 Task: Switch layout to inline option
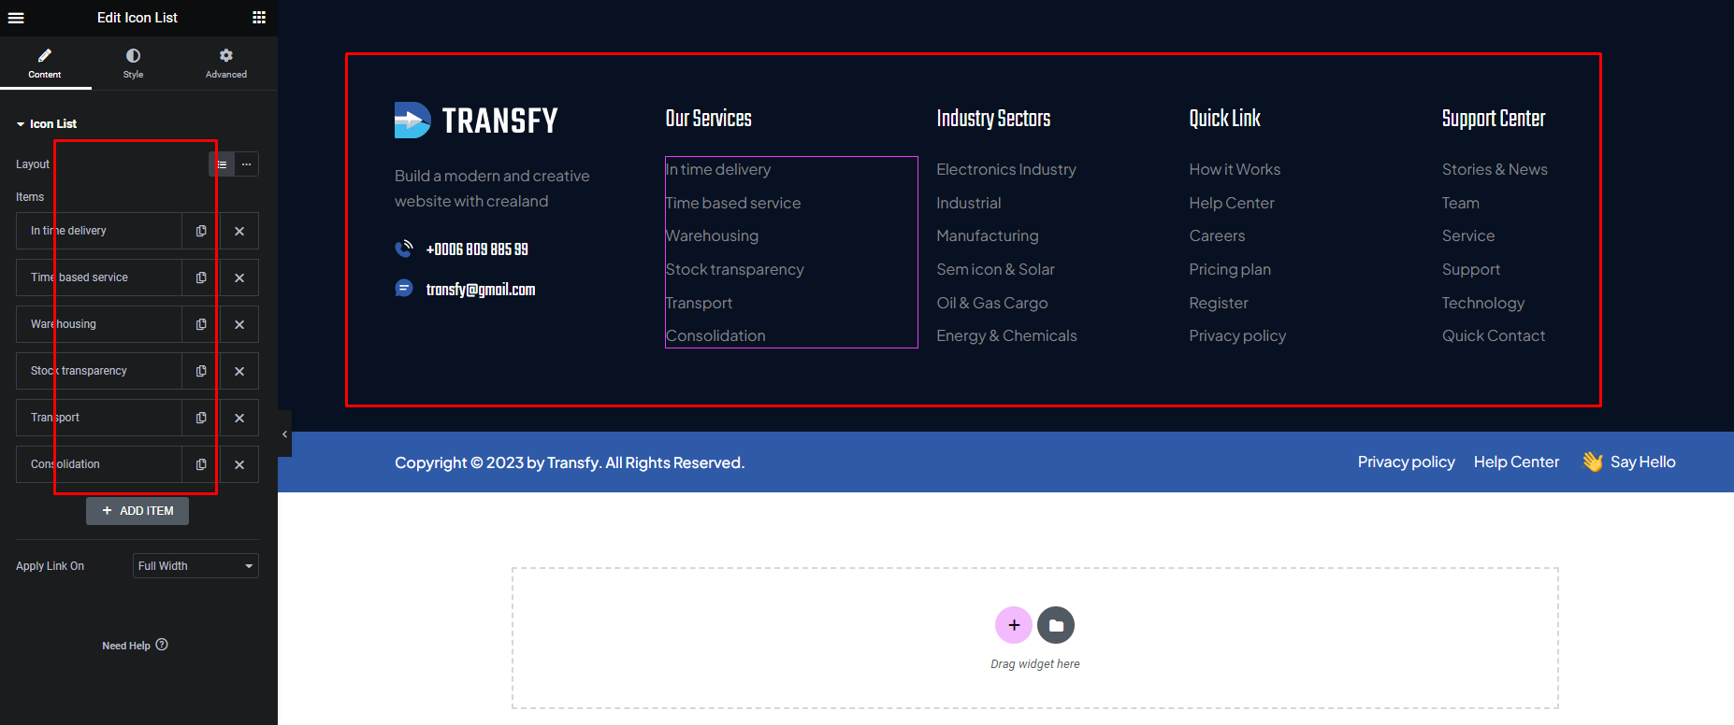(x=246, y=164)
